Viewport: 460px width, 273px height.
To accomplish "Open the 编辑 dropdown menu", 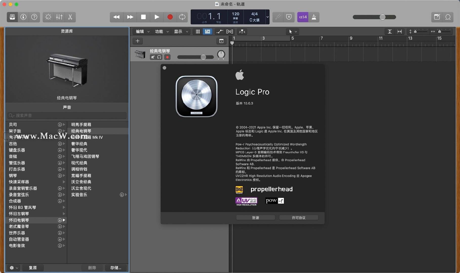I will [143, 32].
